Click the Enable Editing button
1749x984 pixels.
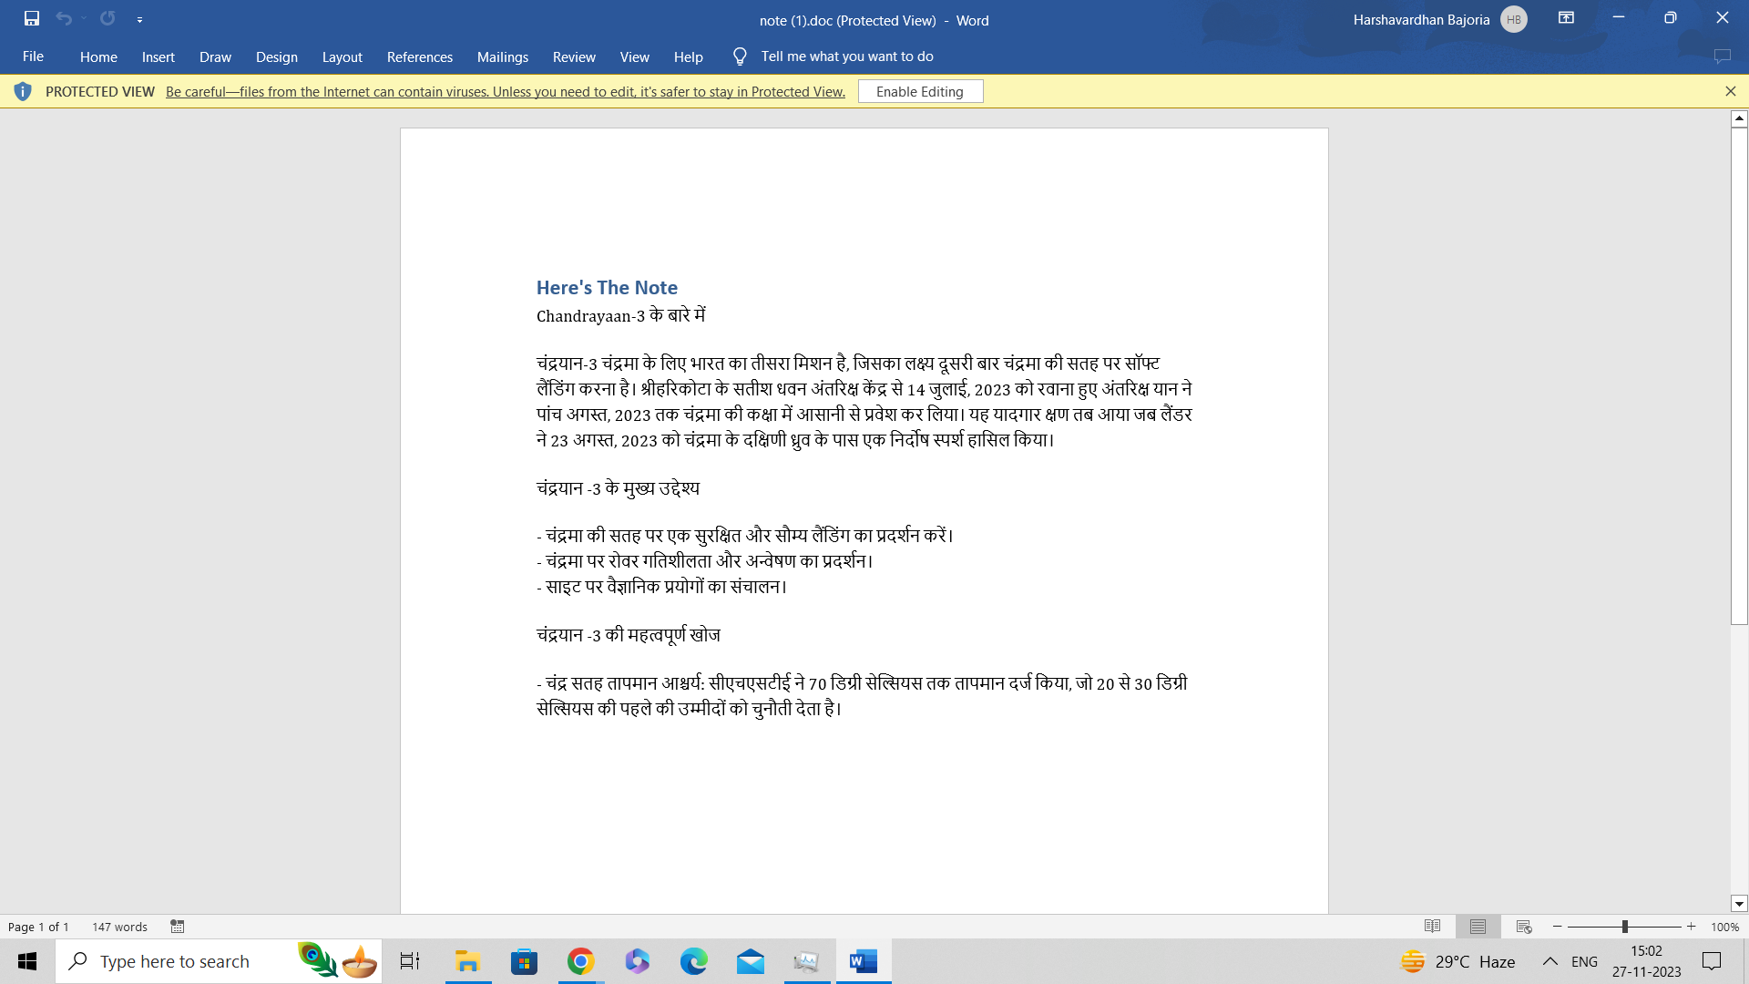pos(919,91)
